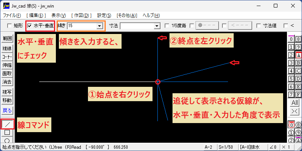The height and width of the screenshot is (151, 302).
Task: Click the 戻る undo button
Action: coord(7,111)
